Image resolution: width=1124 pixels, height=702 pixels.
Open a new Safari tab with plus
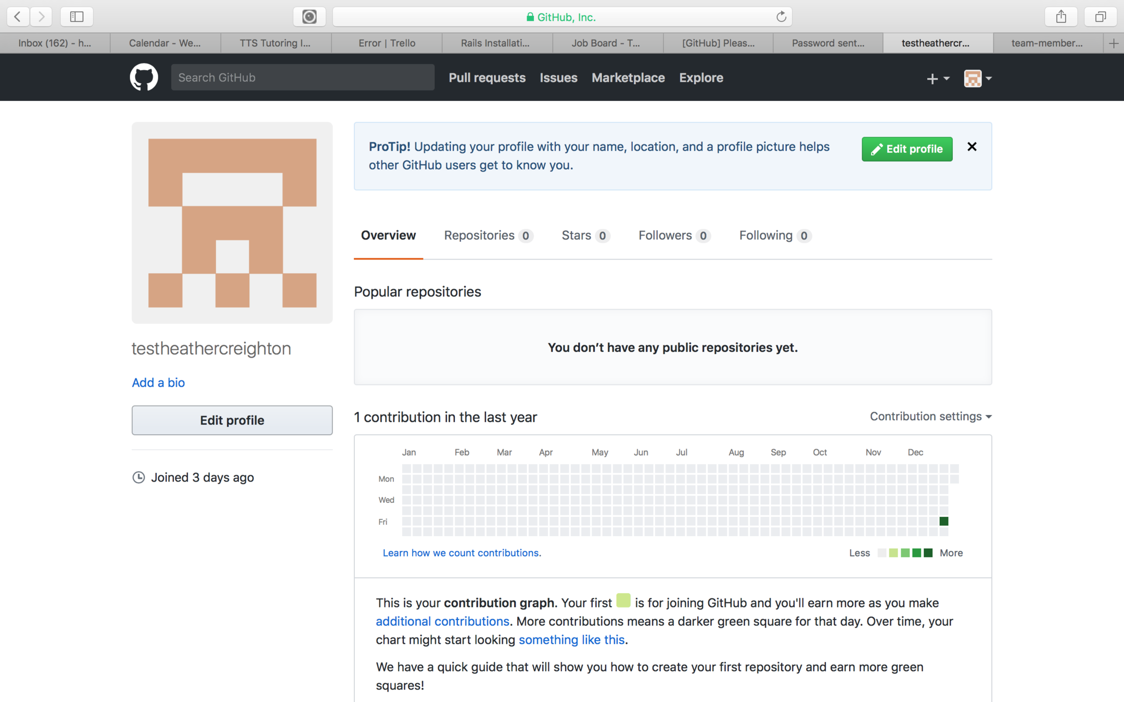1113,43
